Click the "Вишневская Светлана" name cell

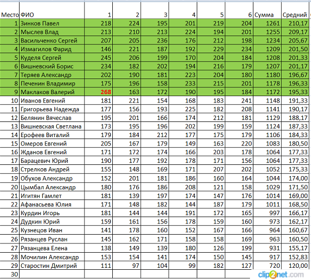[51, 127]
